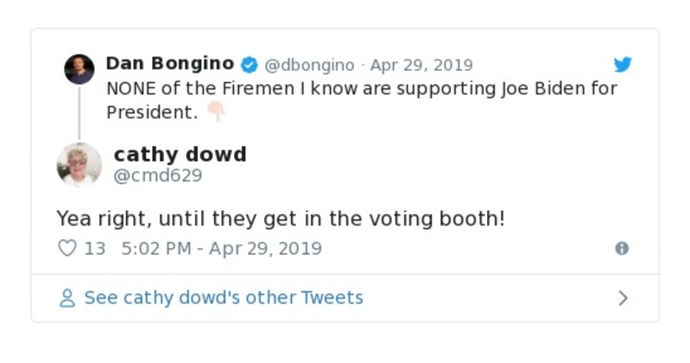This screenshot has height=363, width=690.
Task: Click the person icon beside other Tweets link
Action: coord(67,298)
